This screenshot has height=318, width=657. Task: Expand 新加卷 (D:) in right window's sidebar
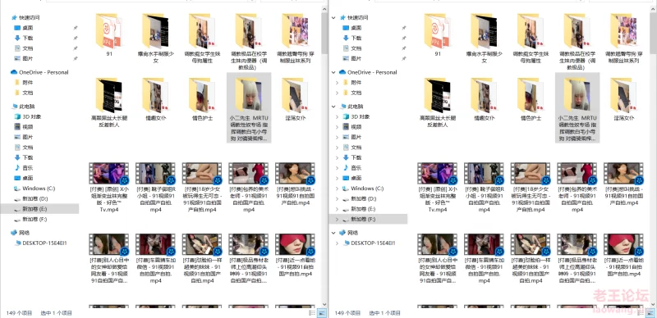(x=338, y=198)
